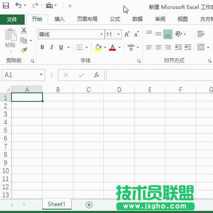Align text left in the cell
The image size is (213, 213).
click(x=149, y=47)
